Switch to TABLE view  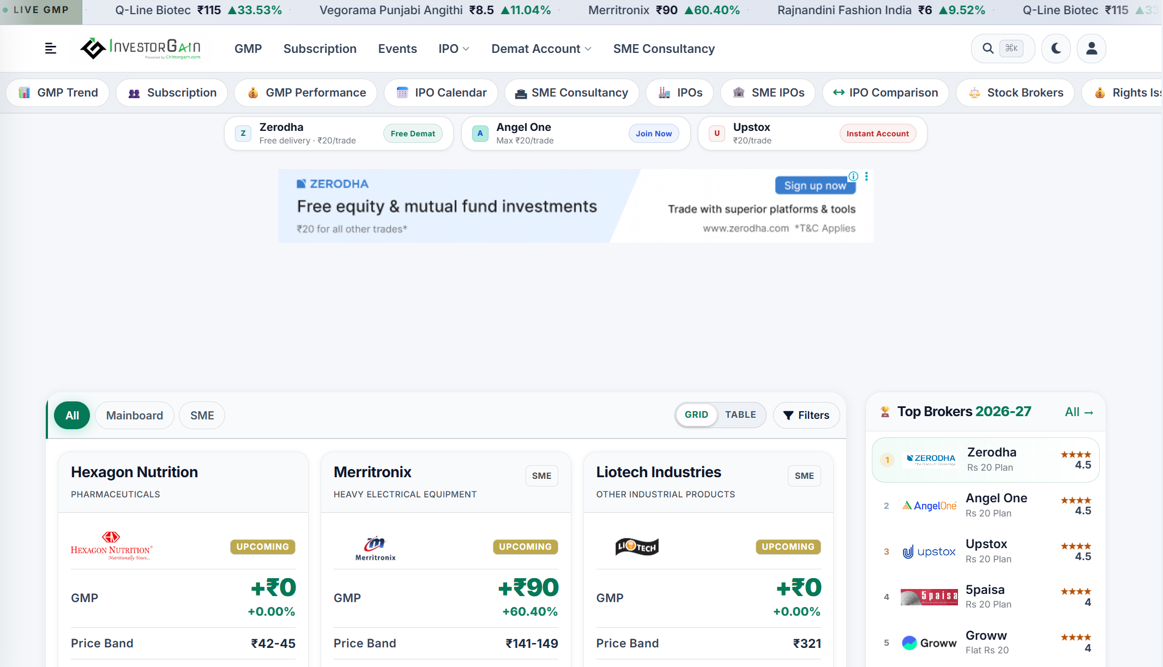point(740,415)
